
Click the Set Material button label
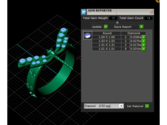tap(135, 106)
